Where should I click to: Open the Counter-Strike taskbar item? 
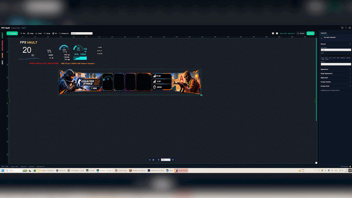point(181,171)
